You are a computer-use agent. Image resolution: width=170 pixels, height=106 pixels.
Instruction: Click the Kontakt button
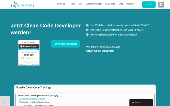click(x=149, y=5)
